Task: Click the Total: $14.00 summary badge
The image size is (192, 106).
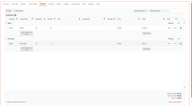Action: [147, 33]
